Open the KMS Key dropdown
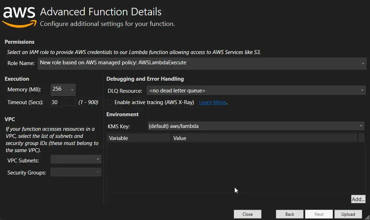The width and height of the screenshot is (370, 220). (x=360, y=126)
